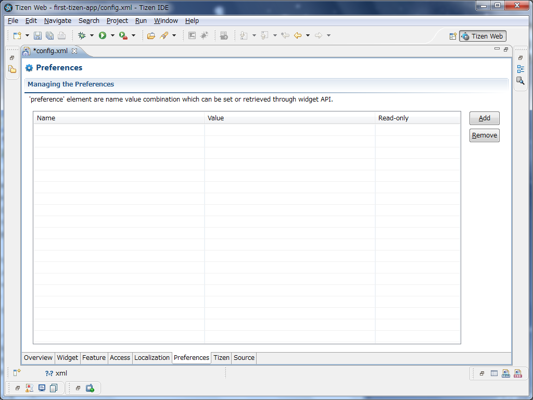
Task: Switch to the Localization tab
Action: pyautogui.click(x=152, y=358)
